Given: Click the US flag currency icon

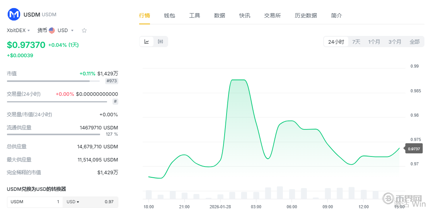Looking at the screenshot, I should click(x=52, y=31).
